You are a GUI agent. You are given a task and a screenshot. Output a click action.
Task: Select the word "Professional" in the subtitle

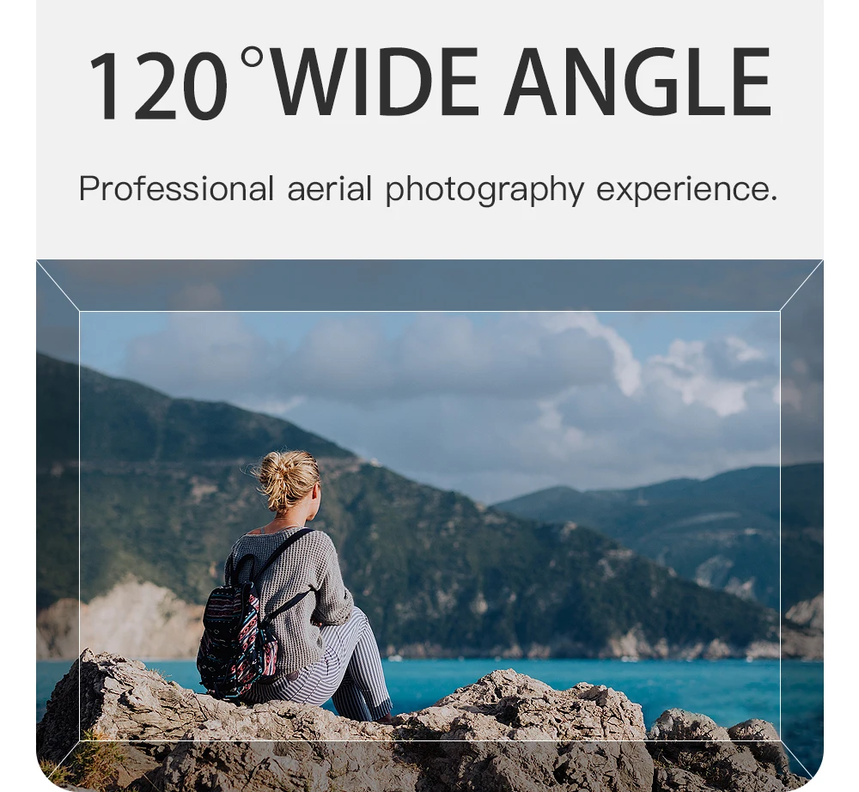coord(176,188)
